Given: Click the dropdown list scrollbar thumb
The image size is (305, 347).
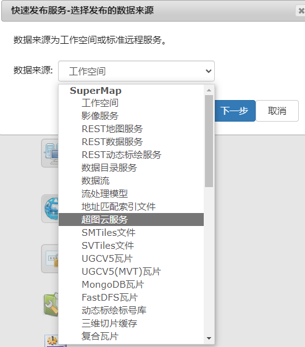Looking at the screenshot, I should [x=209, y=141].
